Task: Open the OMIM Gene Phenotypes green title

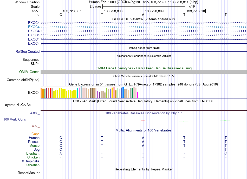Action: click(x=144, y=68)
